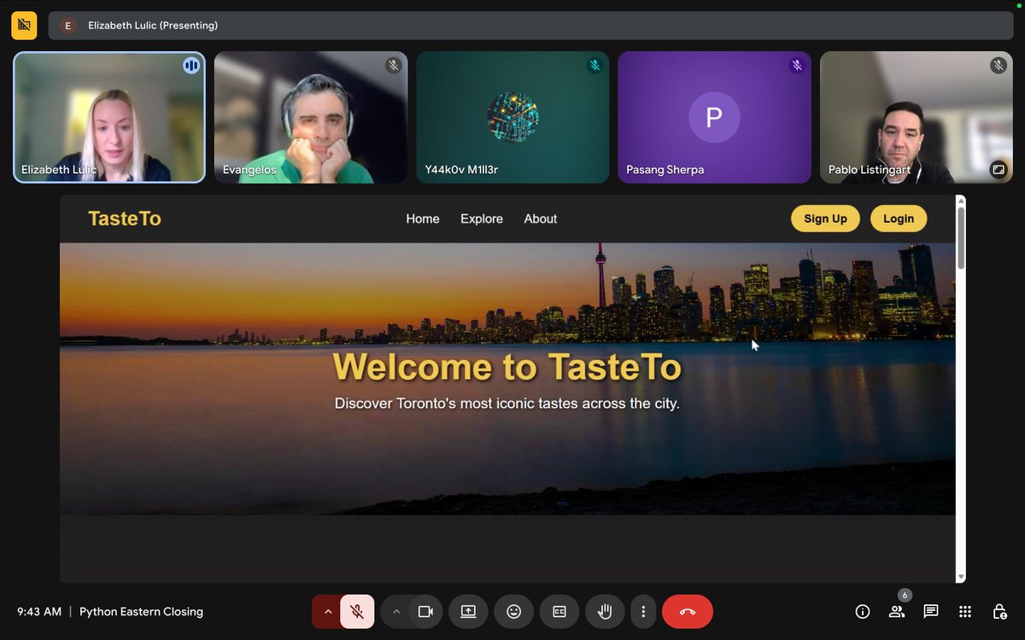The image size is (1025, 640).
Task: Click the TasteTo logo
Action: tap(125, 218)
